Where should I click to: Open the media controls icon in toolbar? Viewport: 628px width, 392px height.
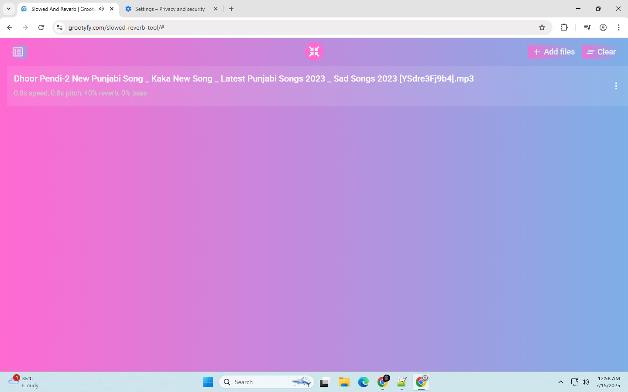[587, 27]
